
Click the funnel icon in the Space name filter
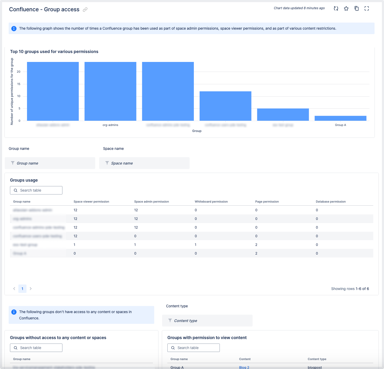107,163
